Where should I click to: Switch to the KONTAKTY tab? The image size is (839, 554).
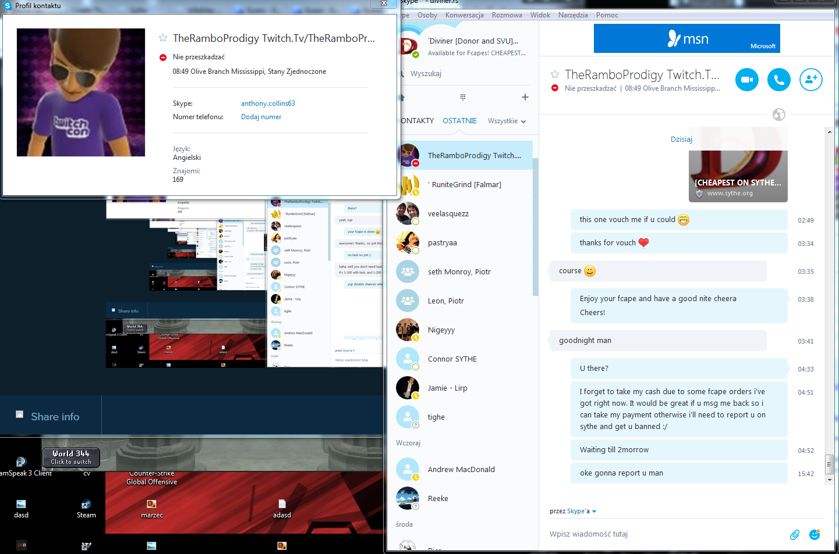click(417, 121)
